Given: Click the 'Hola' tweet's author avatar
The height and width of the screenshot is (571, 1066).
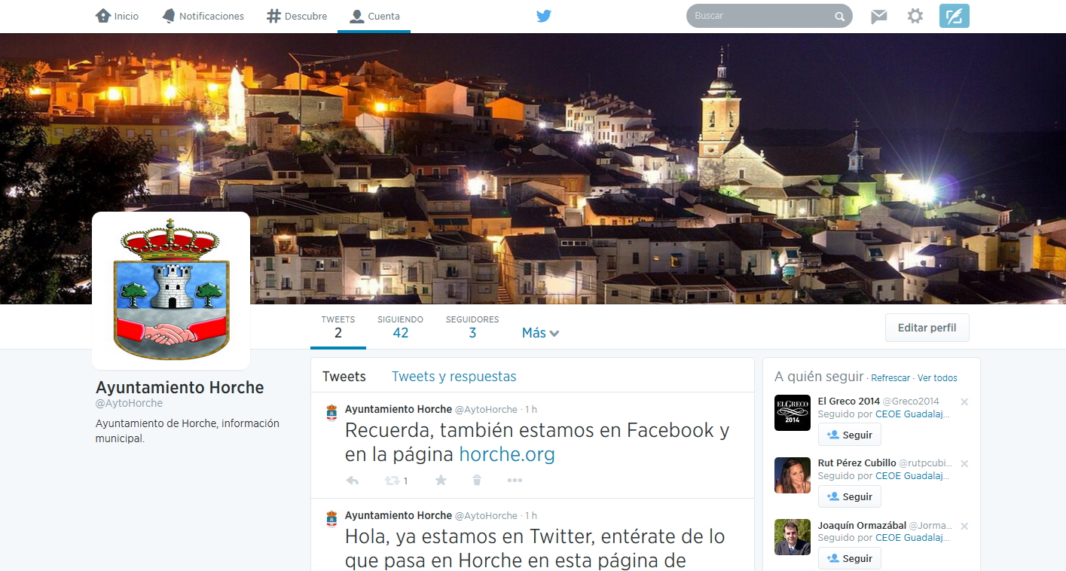Looking at the screenshot, I should pyautogui.click(x=331, y=519).
